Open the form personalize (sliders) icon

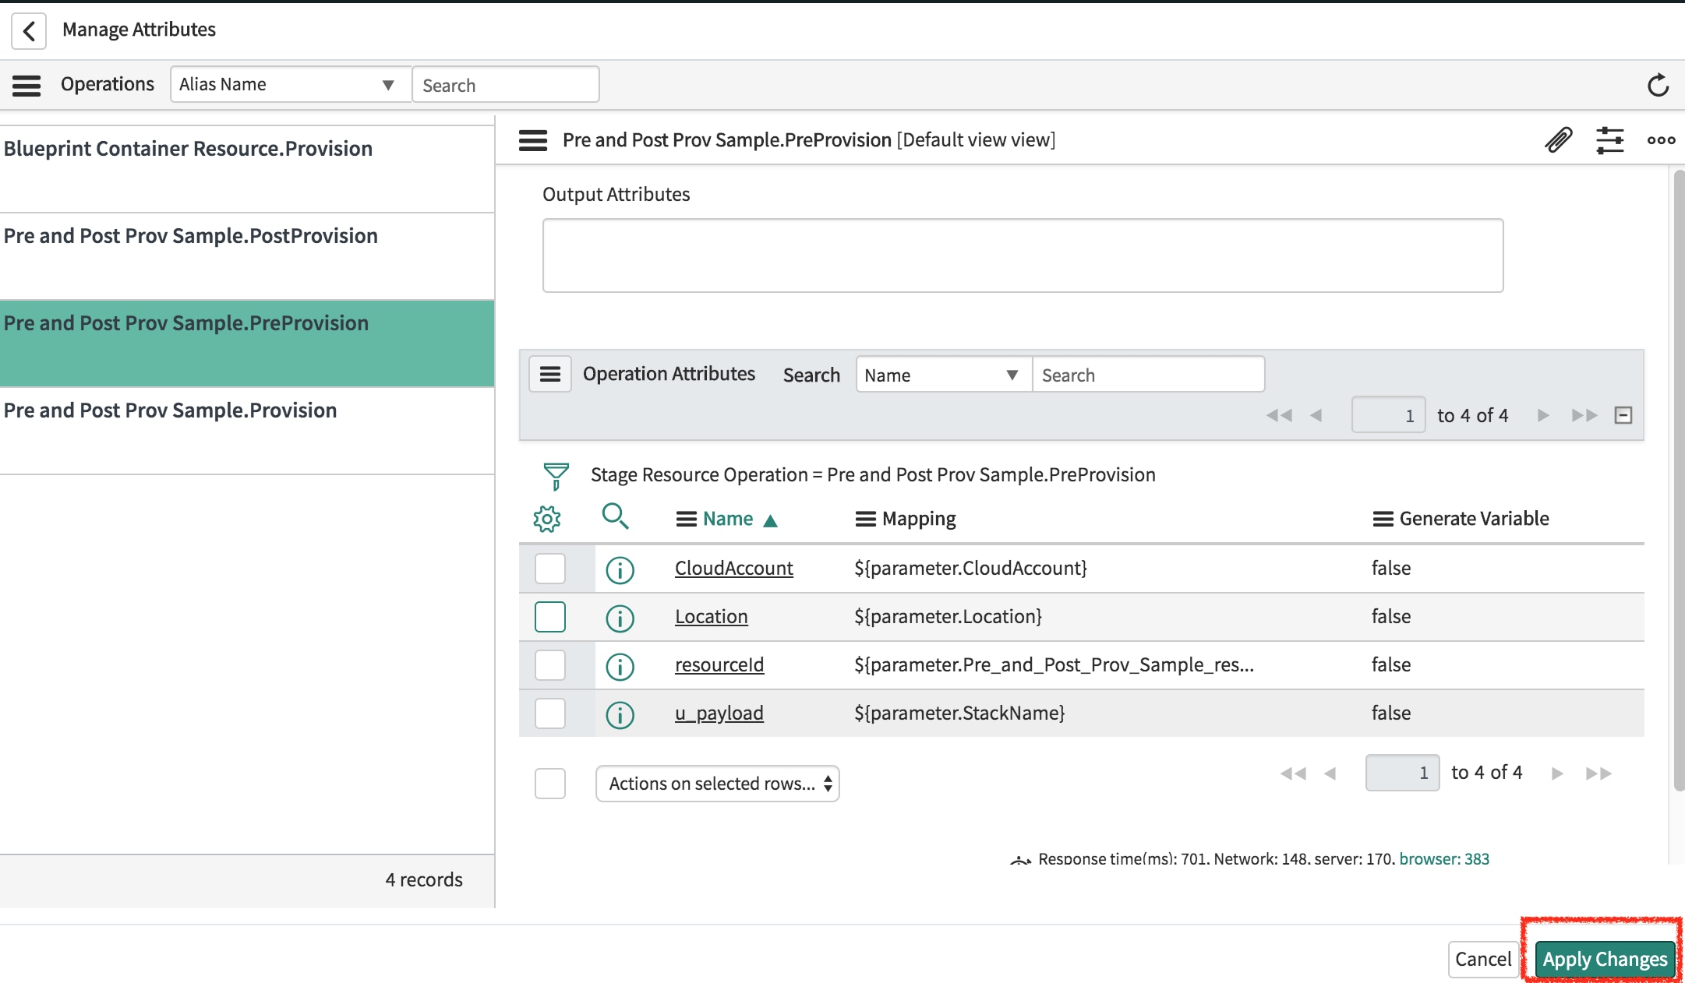click(x=1610, y=140)
